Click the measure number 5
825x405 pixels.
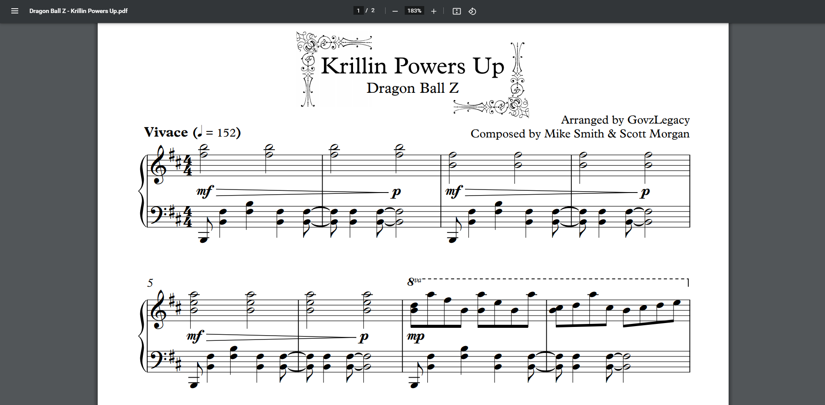(x=150, y=283)
